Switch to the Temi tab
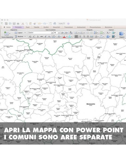Screen dimensions: 126x163 point(28,27)
